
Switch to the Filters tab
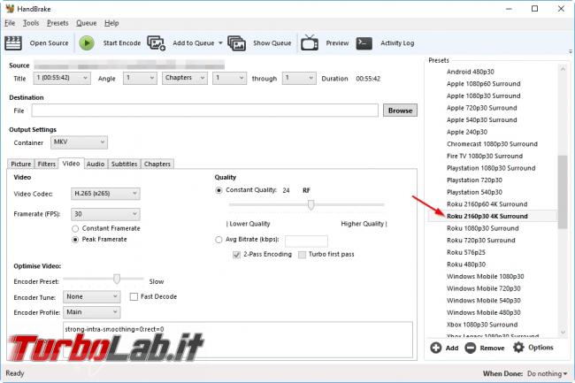pos(47,164)
